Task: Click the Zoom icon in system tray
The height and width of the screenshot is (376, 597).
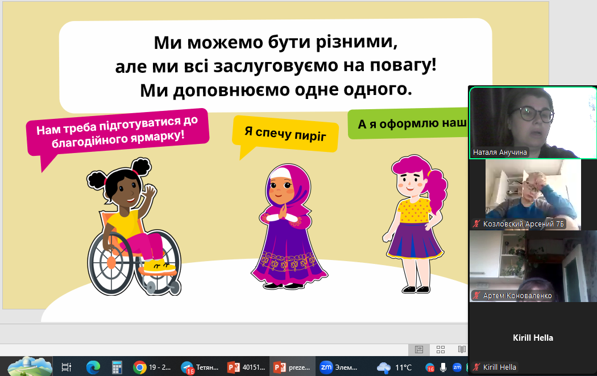Action: point(457,367)
